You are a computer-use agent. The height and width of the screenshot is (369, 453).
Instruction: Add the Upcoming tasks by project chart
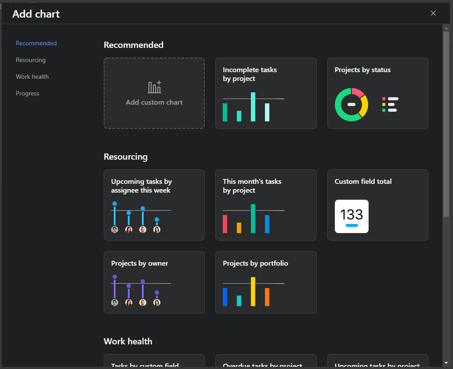pyautogui.click(x=377, y=362)
